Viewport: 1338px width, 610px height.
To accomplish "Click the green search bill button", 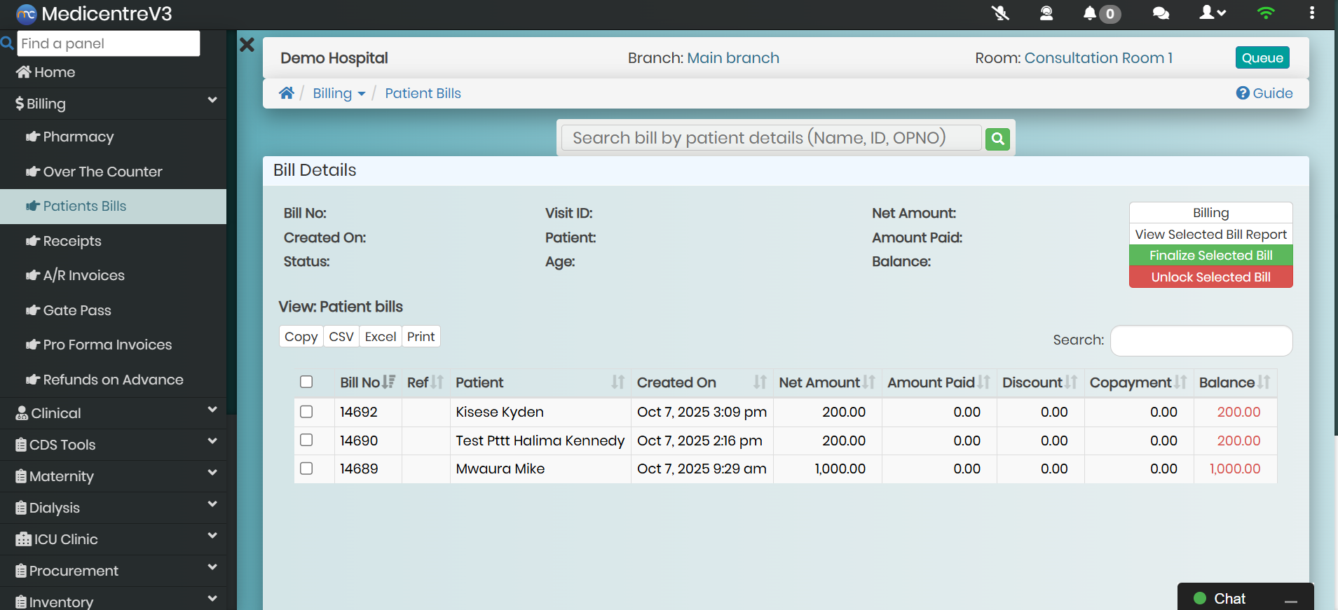I will (x=997, y=139).
